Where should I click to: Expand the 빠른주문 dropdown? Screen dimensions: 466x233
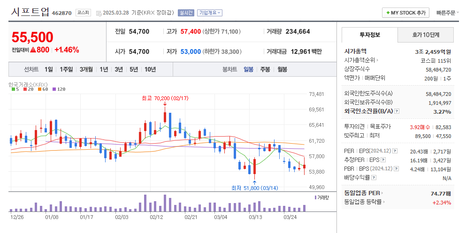[448, 13]
